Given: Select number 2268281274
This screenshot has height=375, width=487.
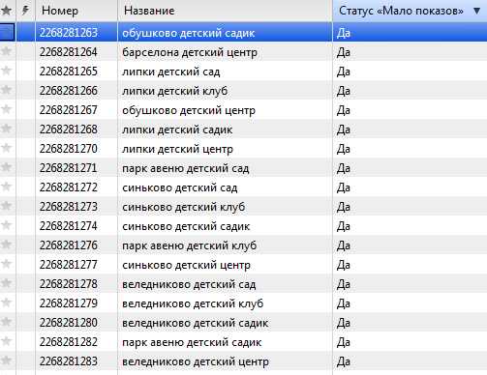Looking at the screenshot, I should point(69,226).
